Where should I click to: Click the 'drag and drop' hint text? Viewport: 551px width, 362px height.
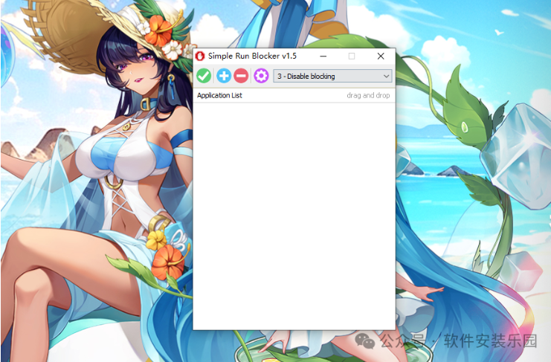coord(368,95)
